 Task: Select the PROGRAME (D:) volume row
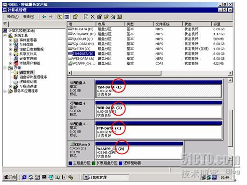tap(150, 34)
